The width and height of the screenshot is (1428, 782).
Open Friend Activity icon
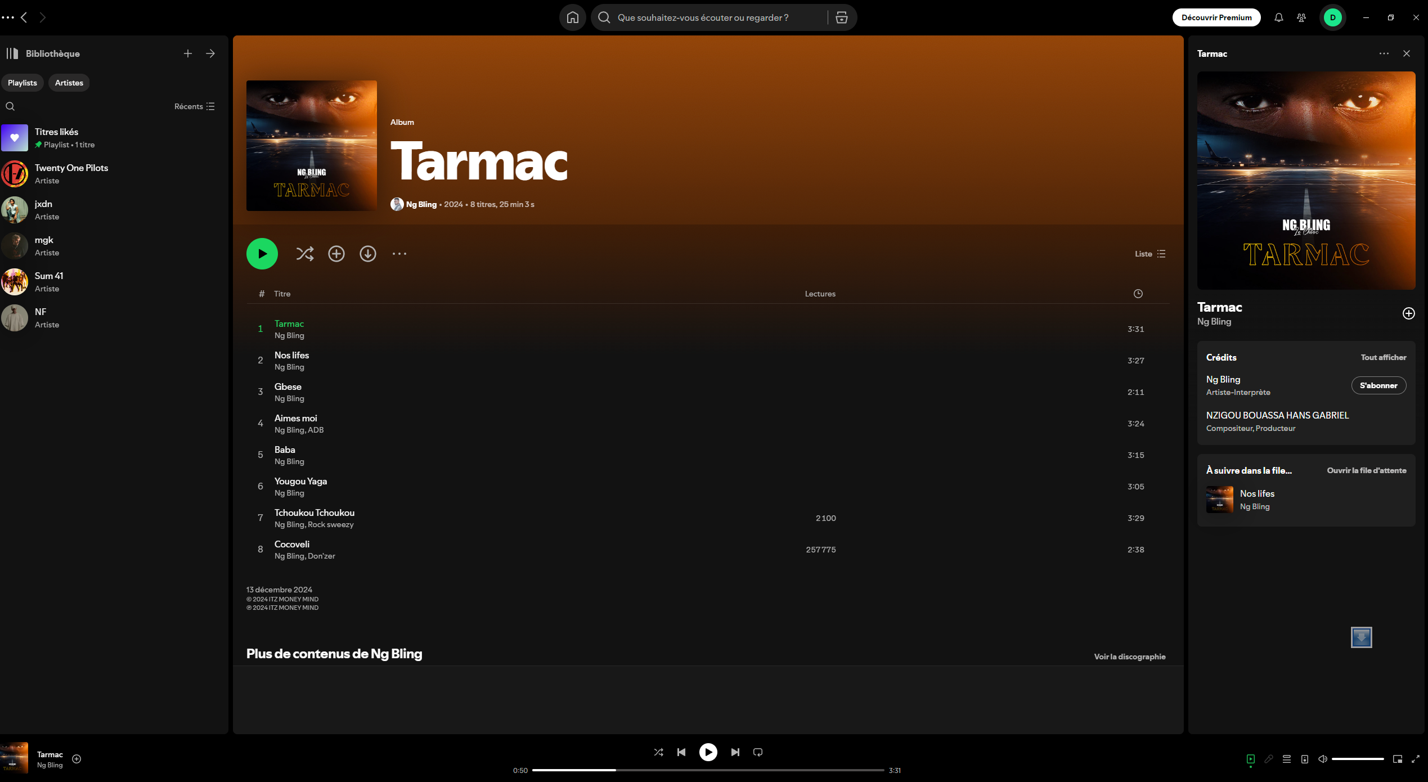tap(1301, 17)
